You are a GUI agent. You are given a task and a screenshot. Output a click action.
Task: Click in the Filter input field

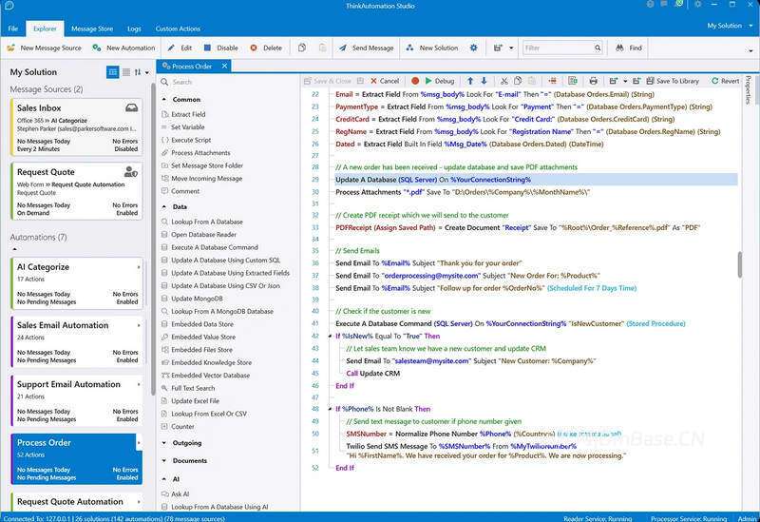[x=558, y=48]
